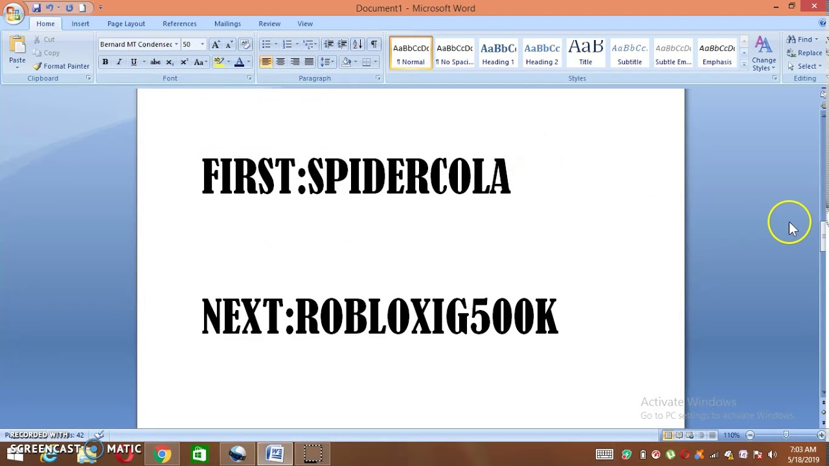Click Redo in Quick Access Toolbar
829x466 pixels.
pos(69,8)
